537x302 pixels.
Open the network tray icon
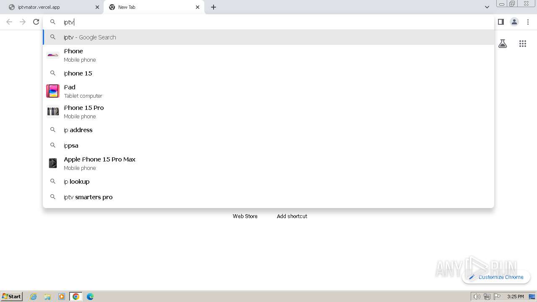[x=487, y=297]
